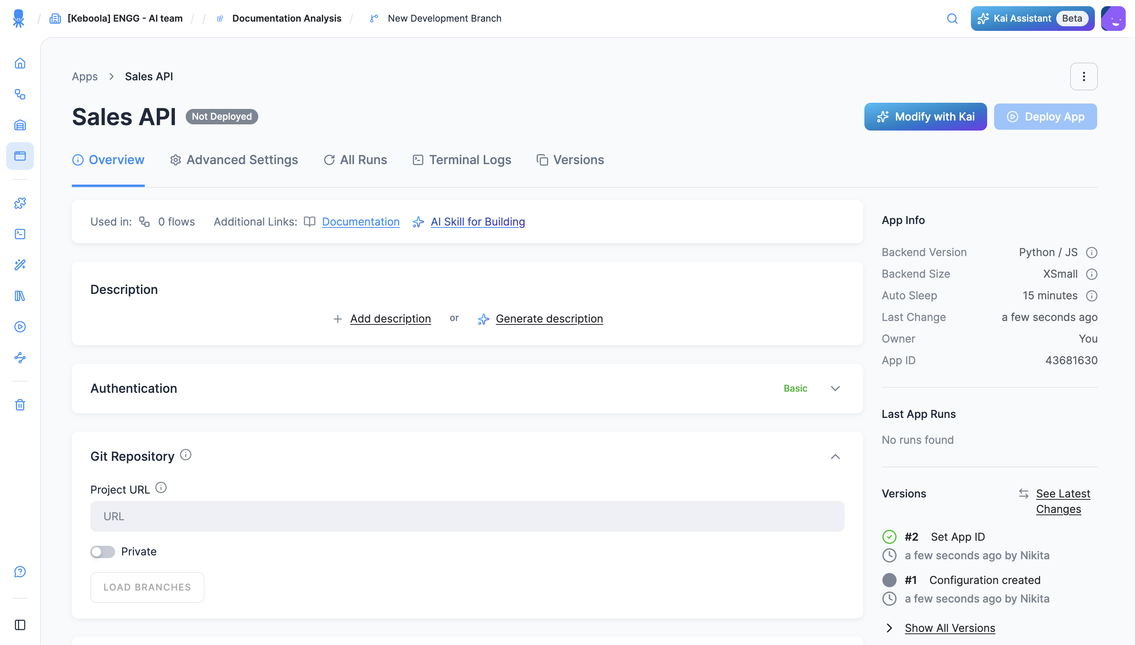Toggle the Private repository switch

(x=103, y=552)
